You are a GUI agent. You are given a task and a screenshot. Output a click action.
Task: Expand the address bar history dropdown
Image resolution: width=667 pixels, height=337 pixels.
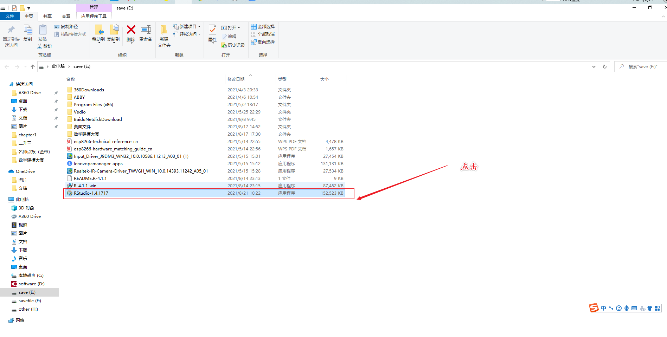pyautogui.click(x=594, y=66)
